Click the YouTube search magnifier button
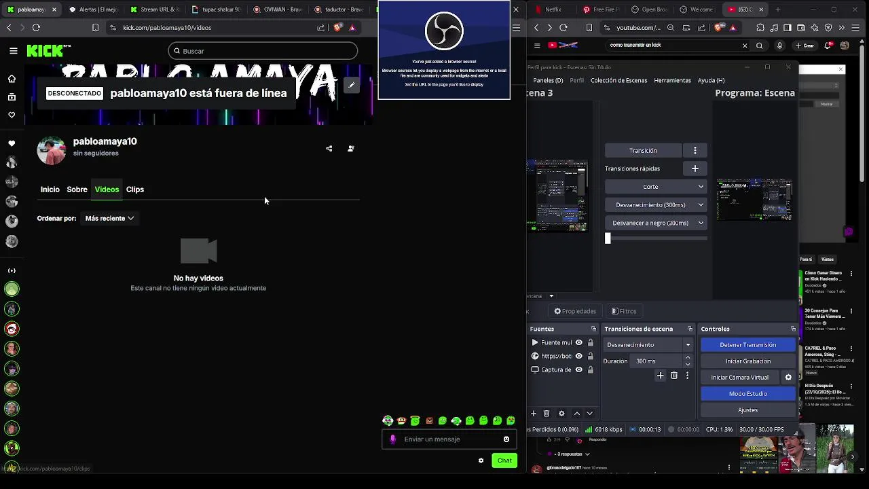Viewport: 869px width, 489px height. click(x=760, y=46)
